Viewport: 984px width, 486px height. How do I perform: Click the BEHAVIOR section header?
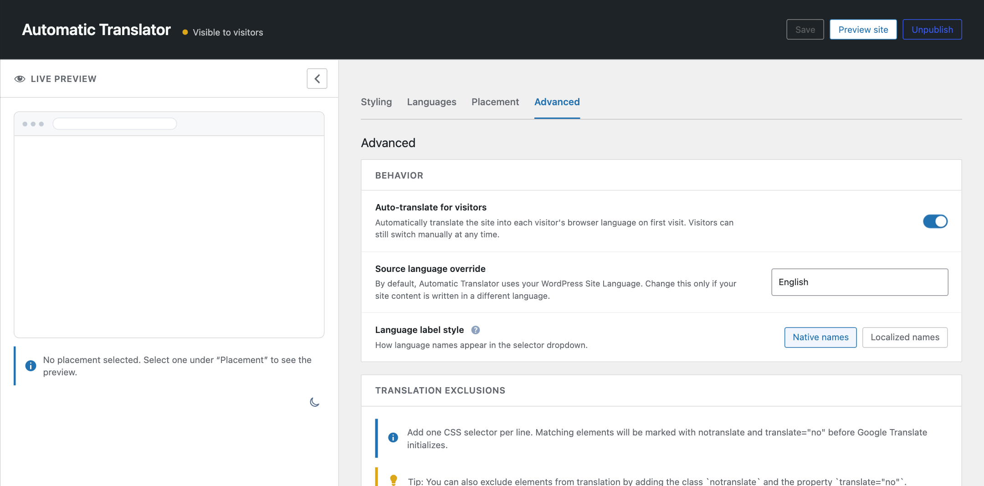coord(399,175)
